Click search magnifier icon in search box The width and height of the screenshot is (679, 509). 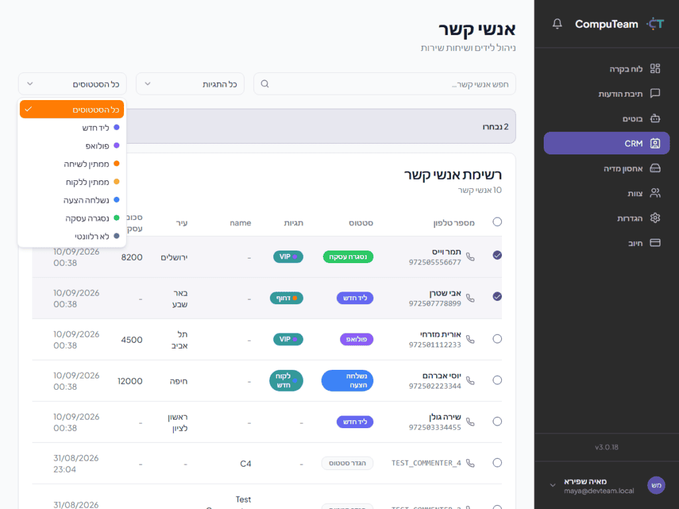coord(265,84)
